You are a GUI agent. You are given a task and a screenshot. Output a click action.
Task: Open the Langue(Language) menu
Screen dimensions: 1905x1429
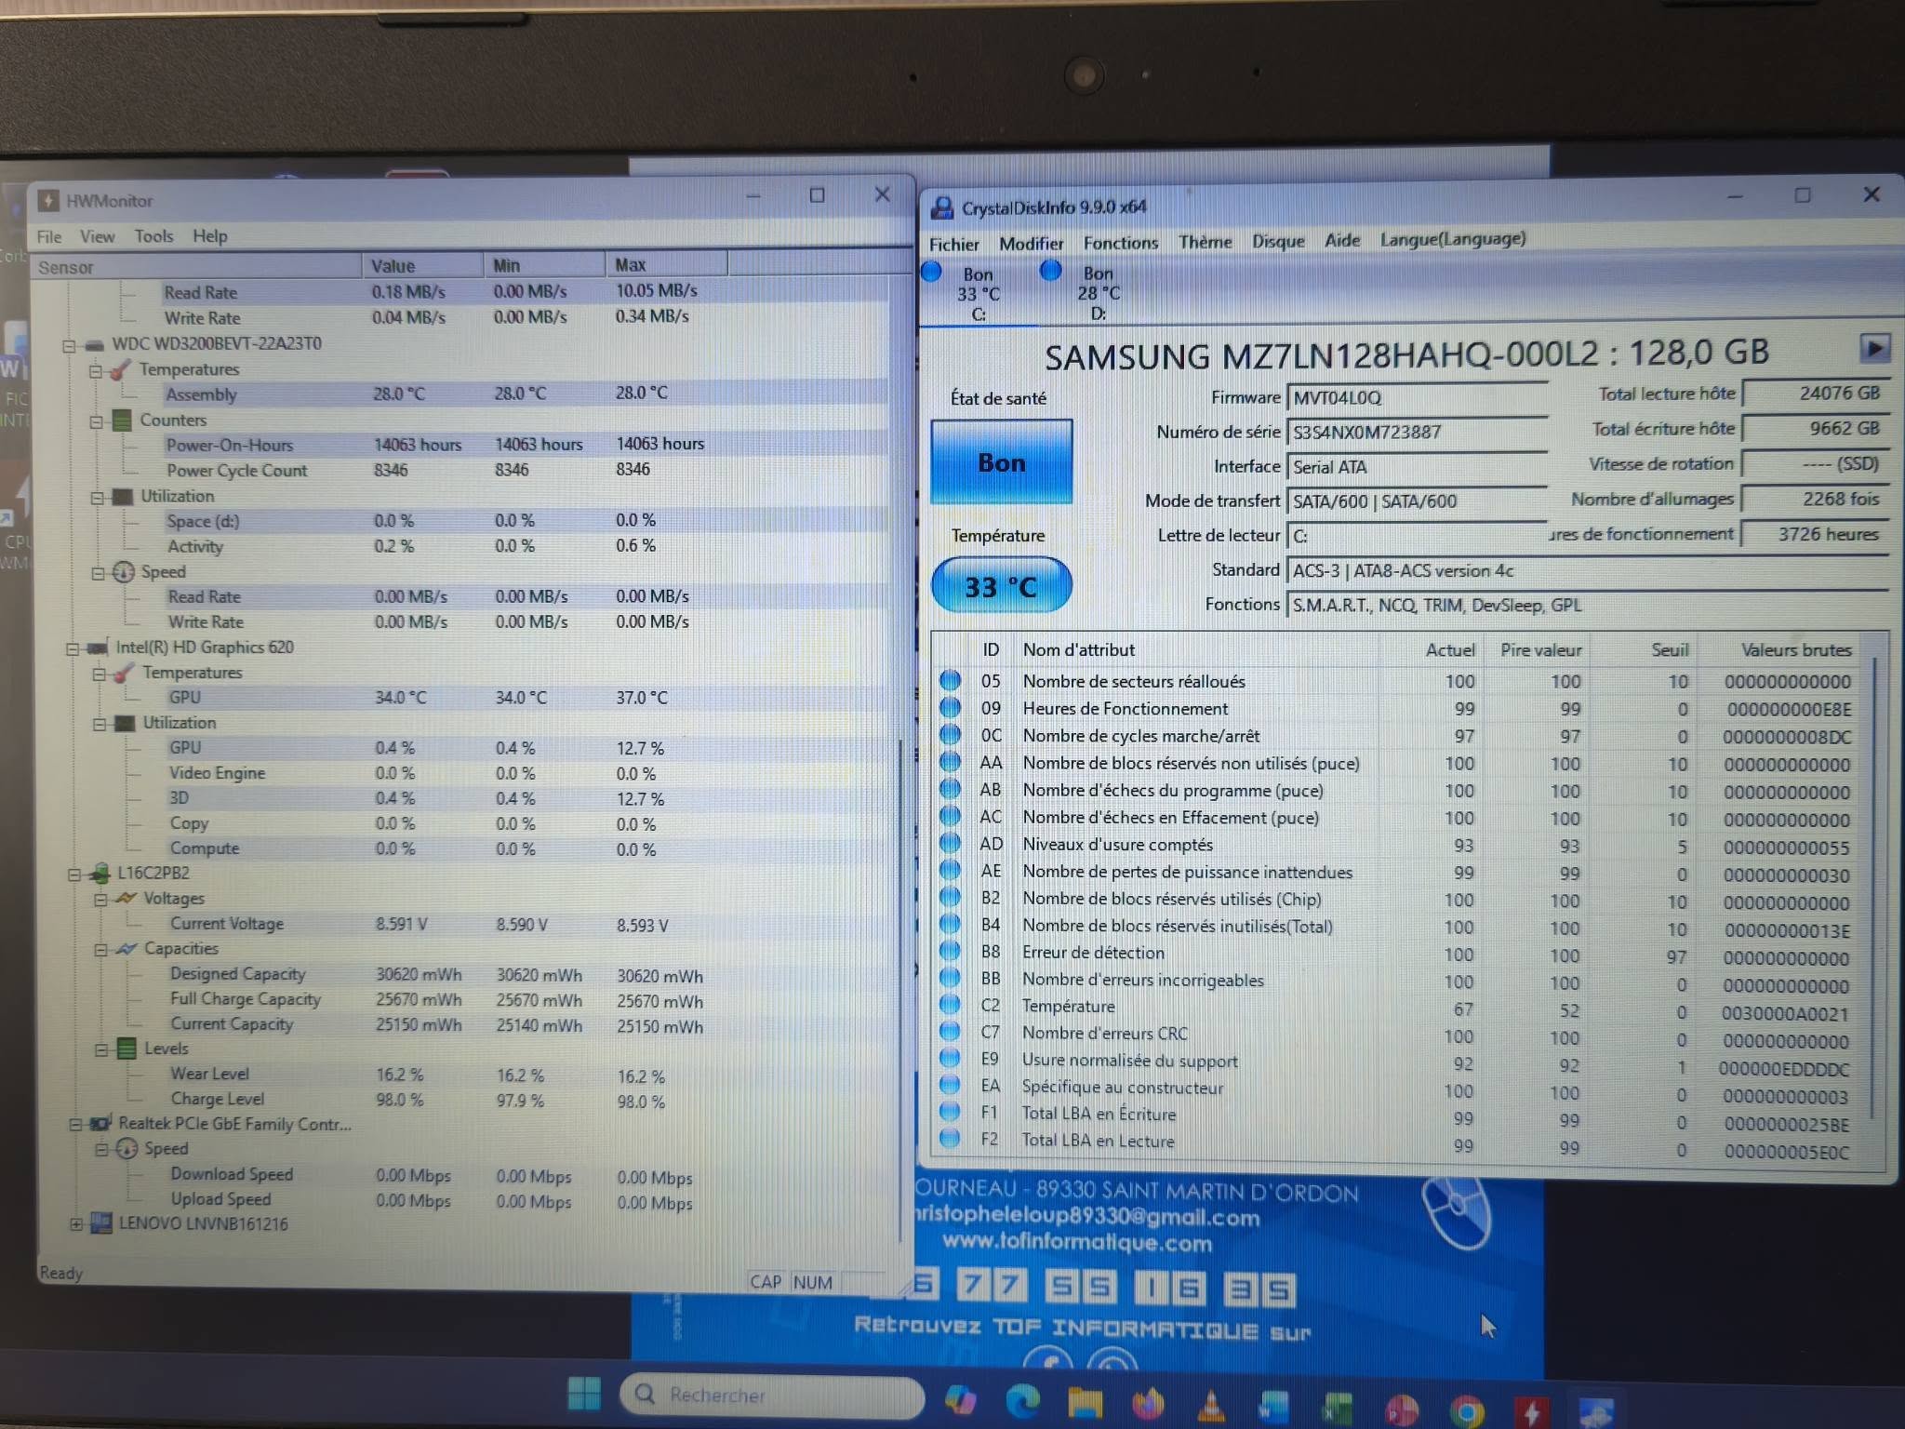[x=1453, y=239]
